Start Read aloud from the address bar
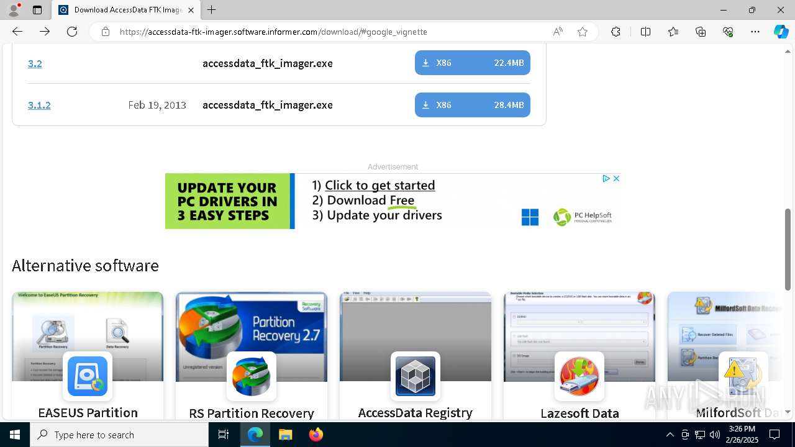This screenshot has width=795, height=447. point(558,32)
